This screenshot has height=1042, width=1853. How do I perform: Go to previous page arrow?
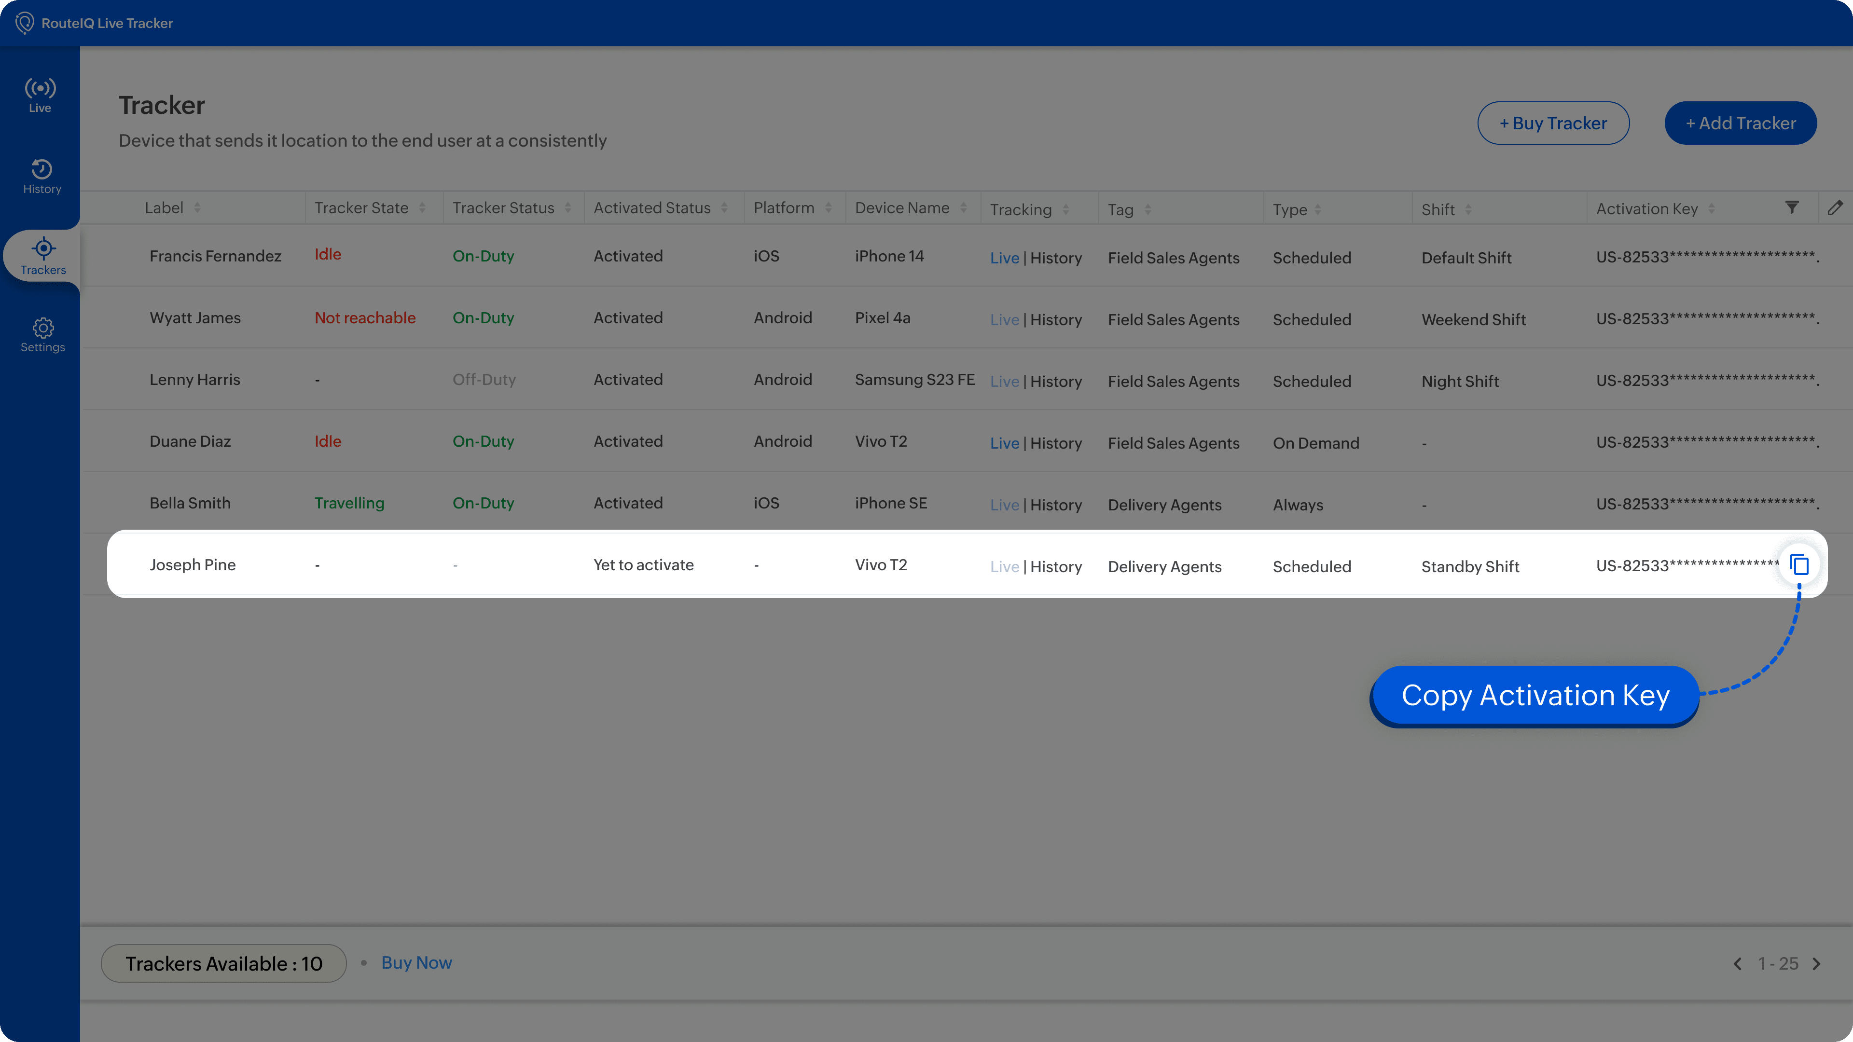pos(1738,964)
